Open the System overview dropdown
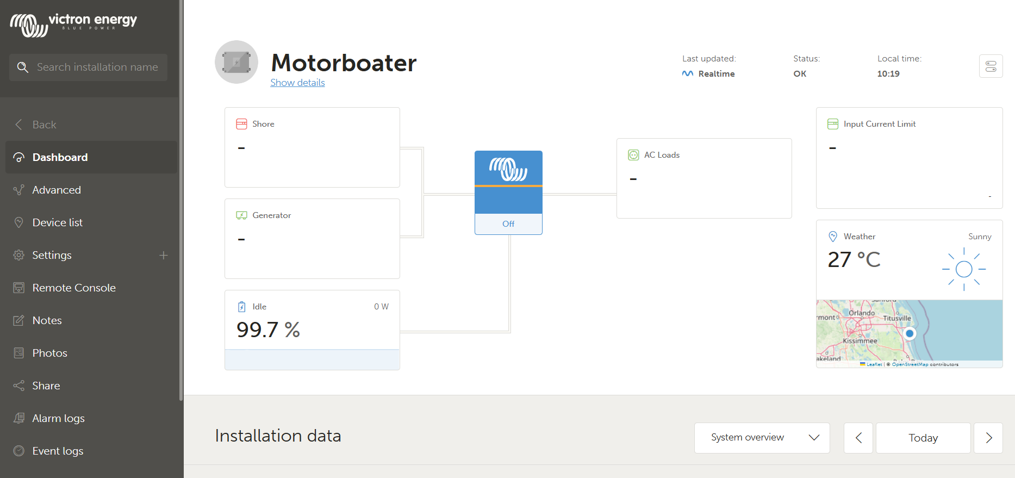The height and width of the screenshot is (478, 1015). point(762,438)
